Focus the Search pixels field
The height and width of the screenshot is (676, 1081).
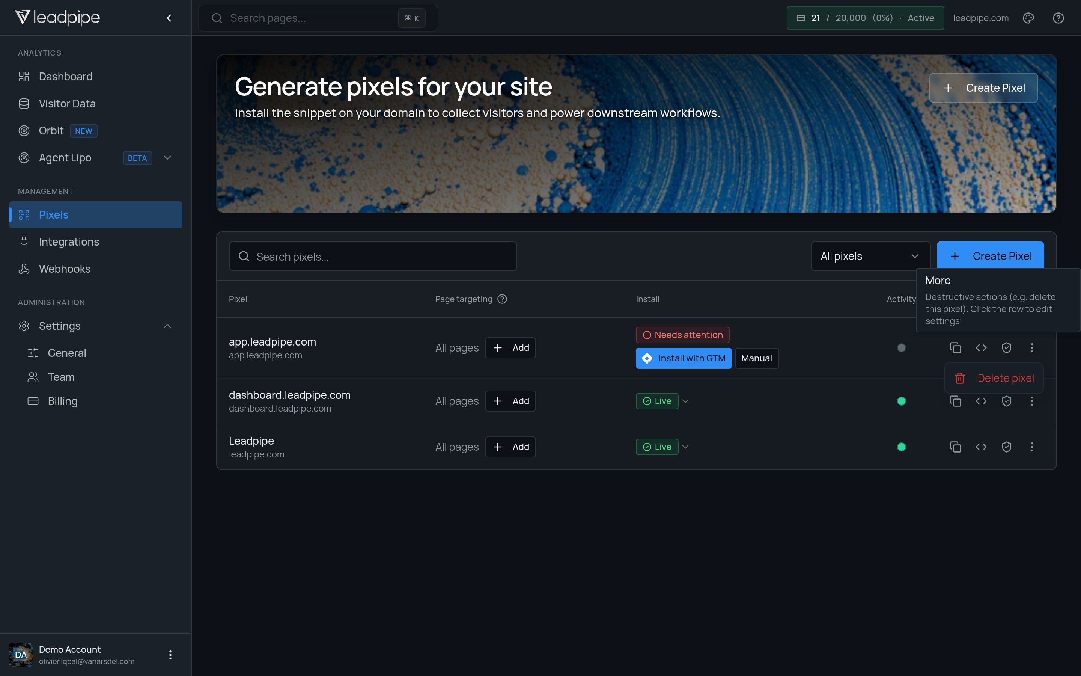point(373,256)
